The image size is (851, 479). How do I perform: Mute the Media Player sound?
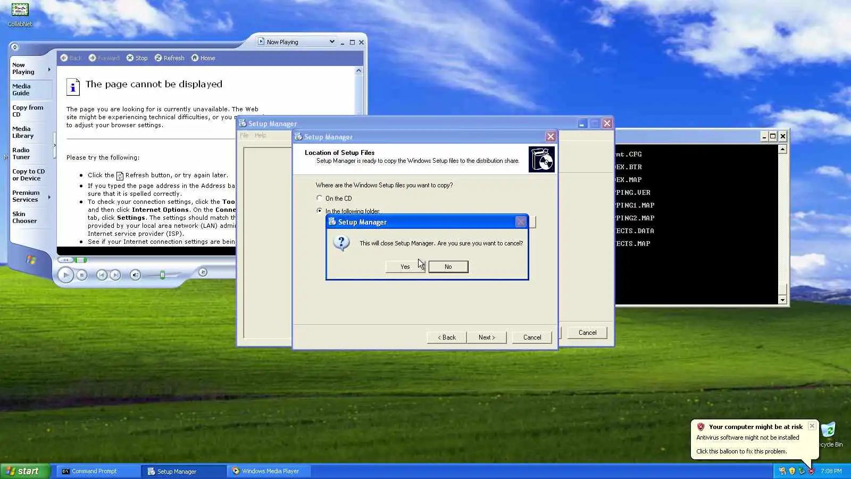[136, 275]
